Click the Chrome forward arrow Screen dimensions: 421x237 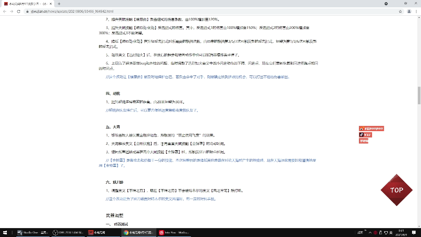[x=12, y=11]
